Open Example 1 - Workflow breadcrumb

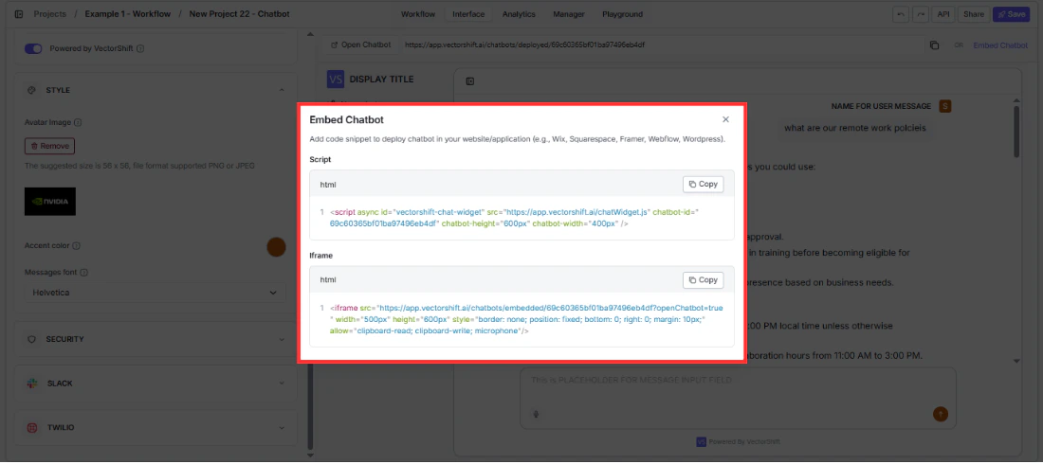(128, 14)
